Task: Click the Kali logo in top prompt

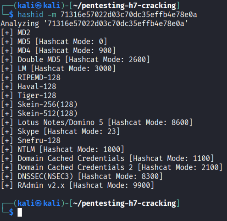Action: coord(38,6)
